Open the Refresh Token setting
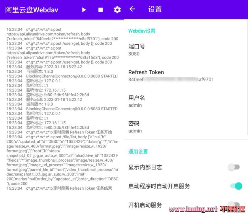Viewport: 248px width, 215px height. [x=186, y=76]
